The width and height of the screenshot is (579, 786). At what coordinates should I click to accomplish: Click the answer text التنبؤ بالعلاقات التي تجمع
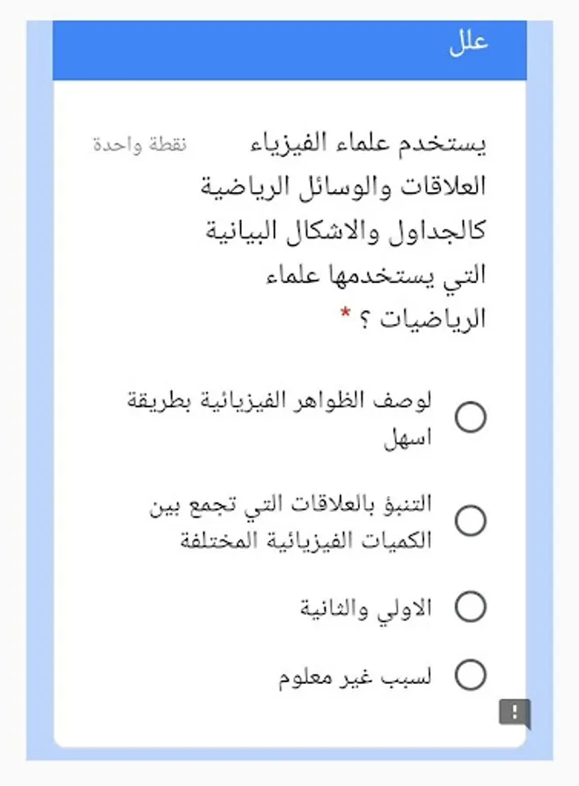pos(291,505)
